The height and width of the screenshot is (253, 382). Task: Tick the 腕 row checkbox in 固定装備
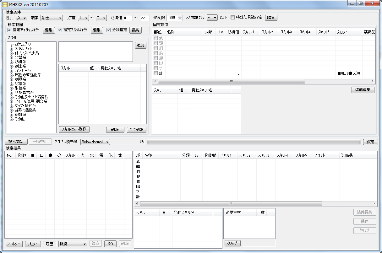point(156,53)
